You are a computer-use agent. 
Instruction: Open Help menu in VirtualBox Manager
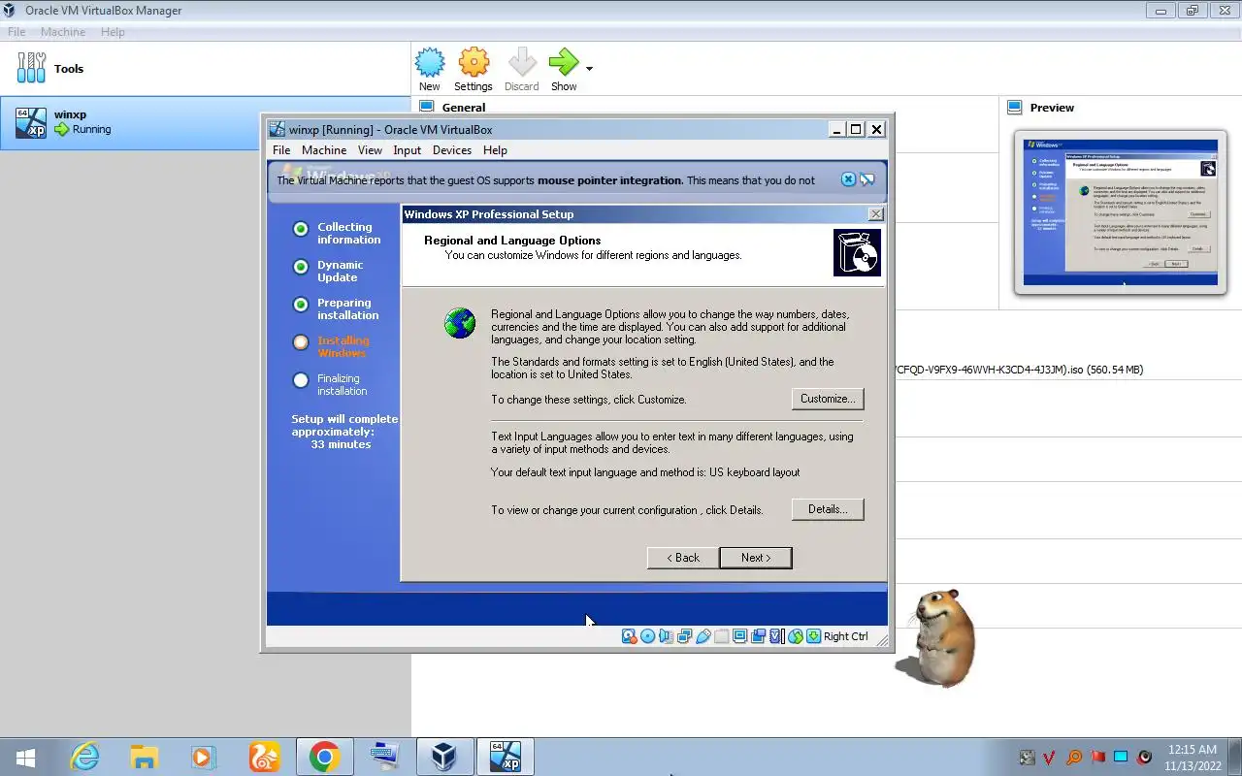tap(113, 32)
